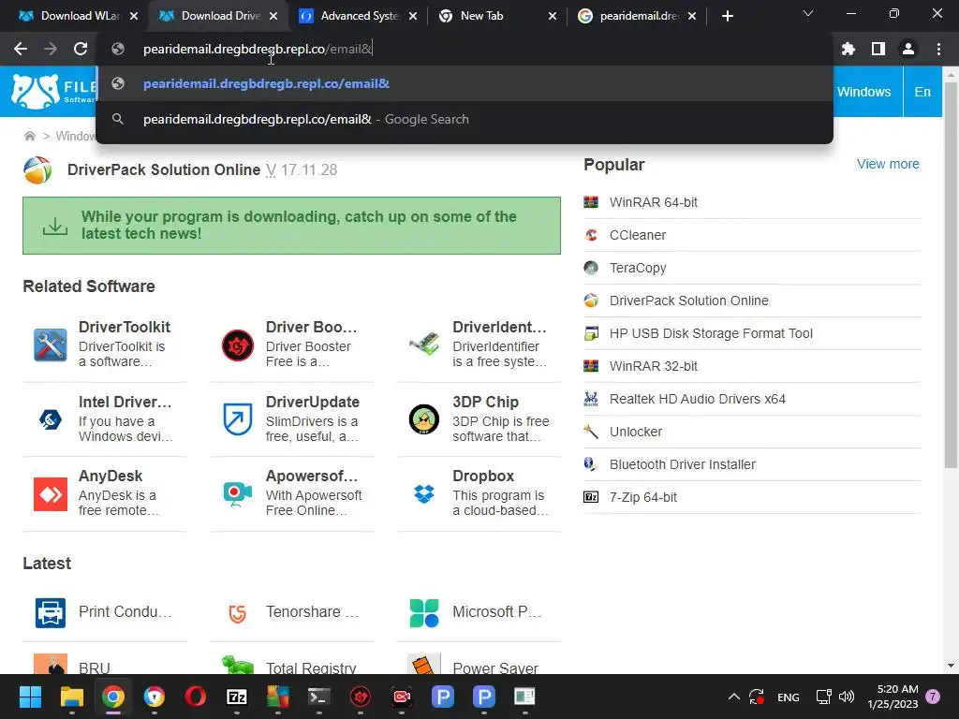The image size is (959, 719).
Task: Open the Dropbox title link
Action: coord(483,476)
